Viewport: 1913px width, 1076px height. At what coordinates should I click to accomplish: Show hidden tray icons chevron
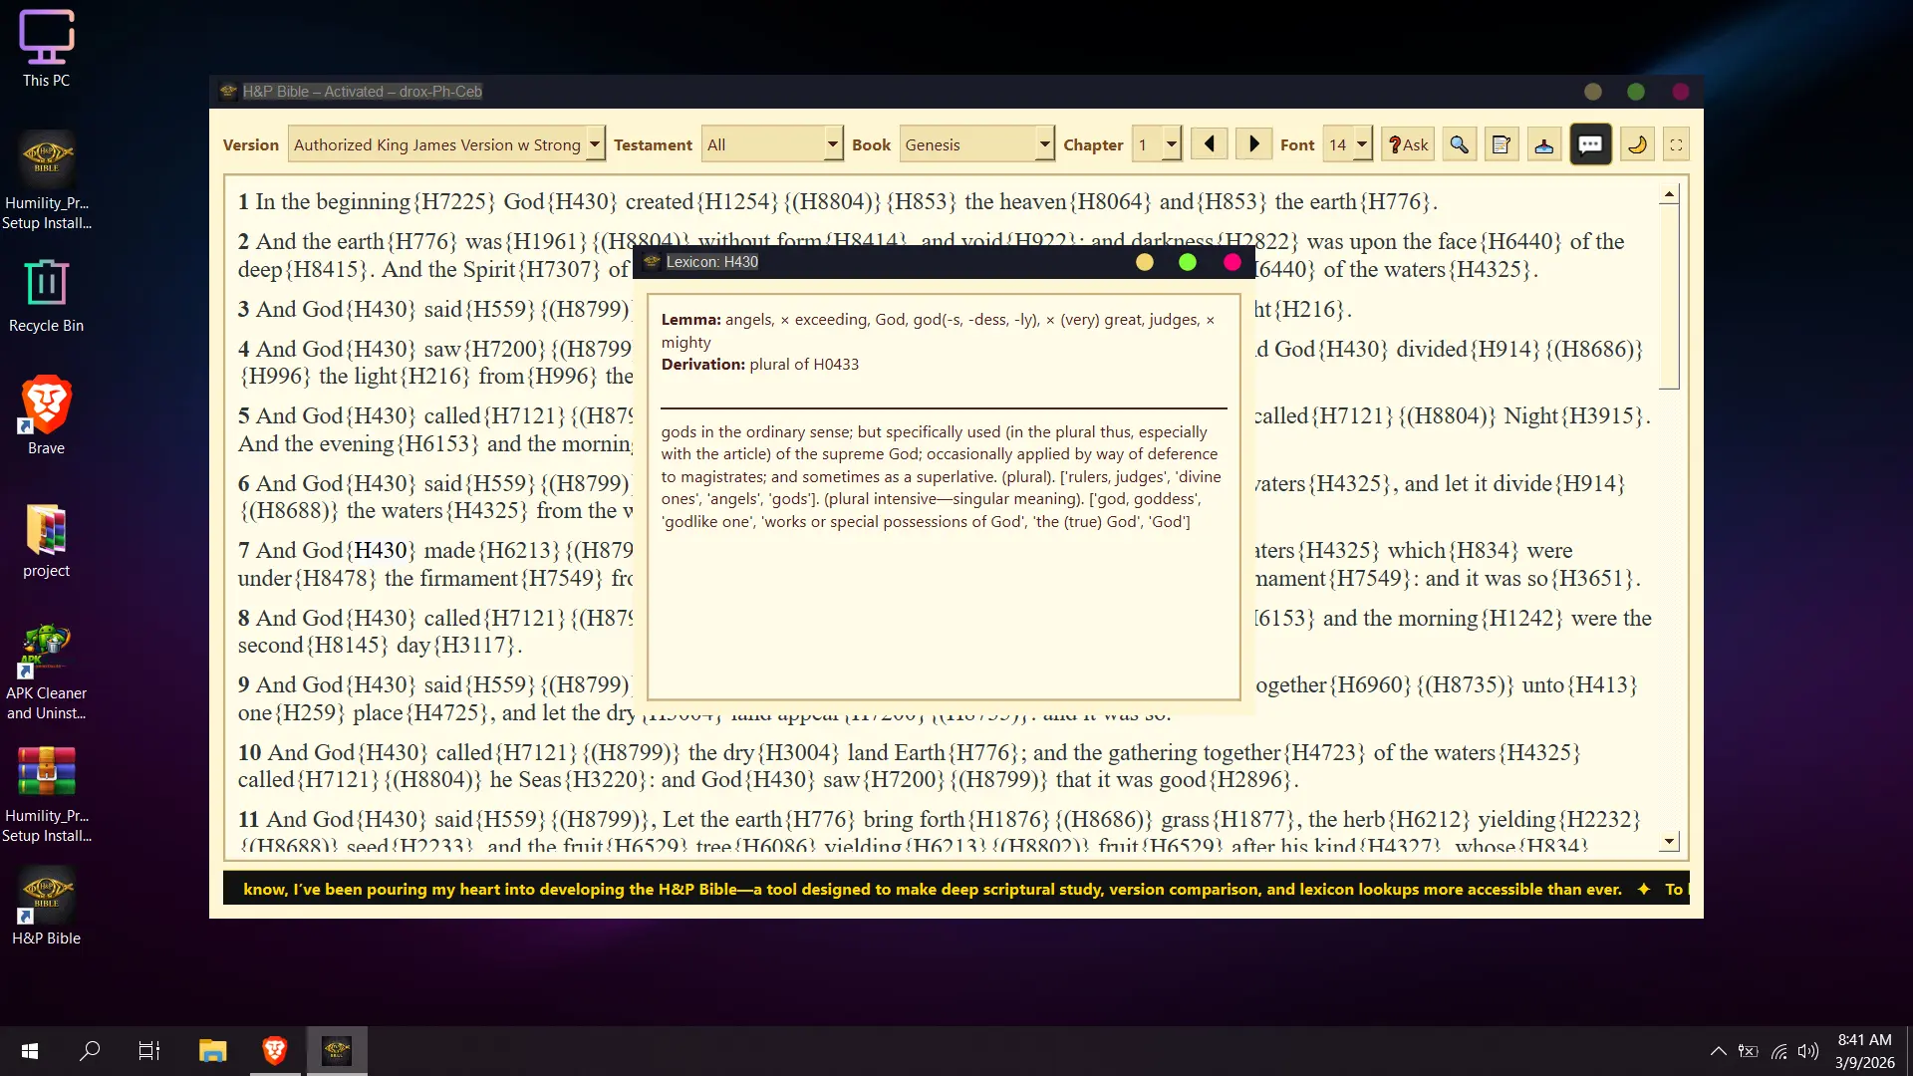pyautogui.click(x=1719, y=1051)
